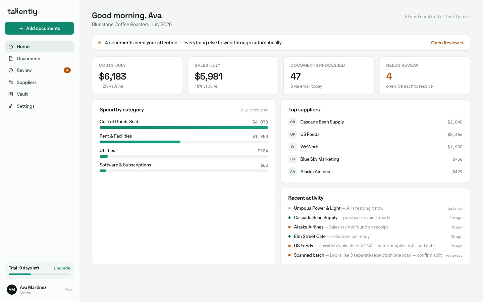483x302 pixels.
Task: Click the Ava Martinez name in the sidebar
Action: pyautogui.click(x=33, y=287)
